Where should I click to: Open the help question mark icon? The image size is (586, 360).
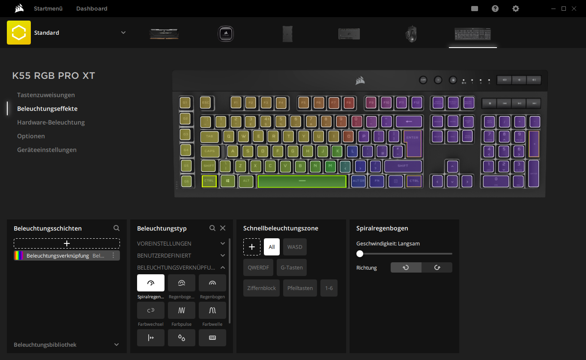(495, 9)
